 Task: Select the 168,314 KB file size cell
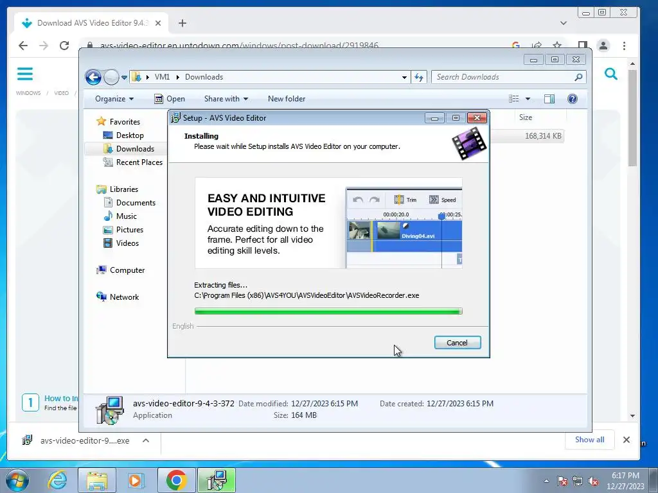click(543, 136)
